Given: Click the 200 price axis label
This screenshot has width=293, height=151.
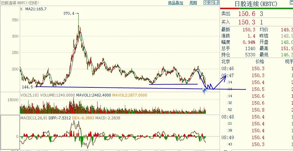Looking at the screenshot, I should click(x=16, y=69).
